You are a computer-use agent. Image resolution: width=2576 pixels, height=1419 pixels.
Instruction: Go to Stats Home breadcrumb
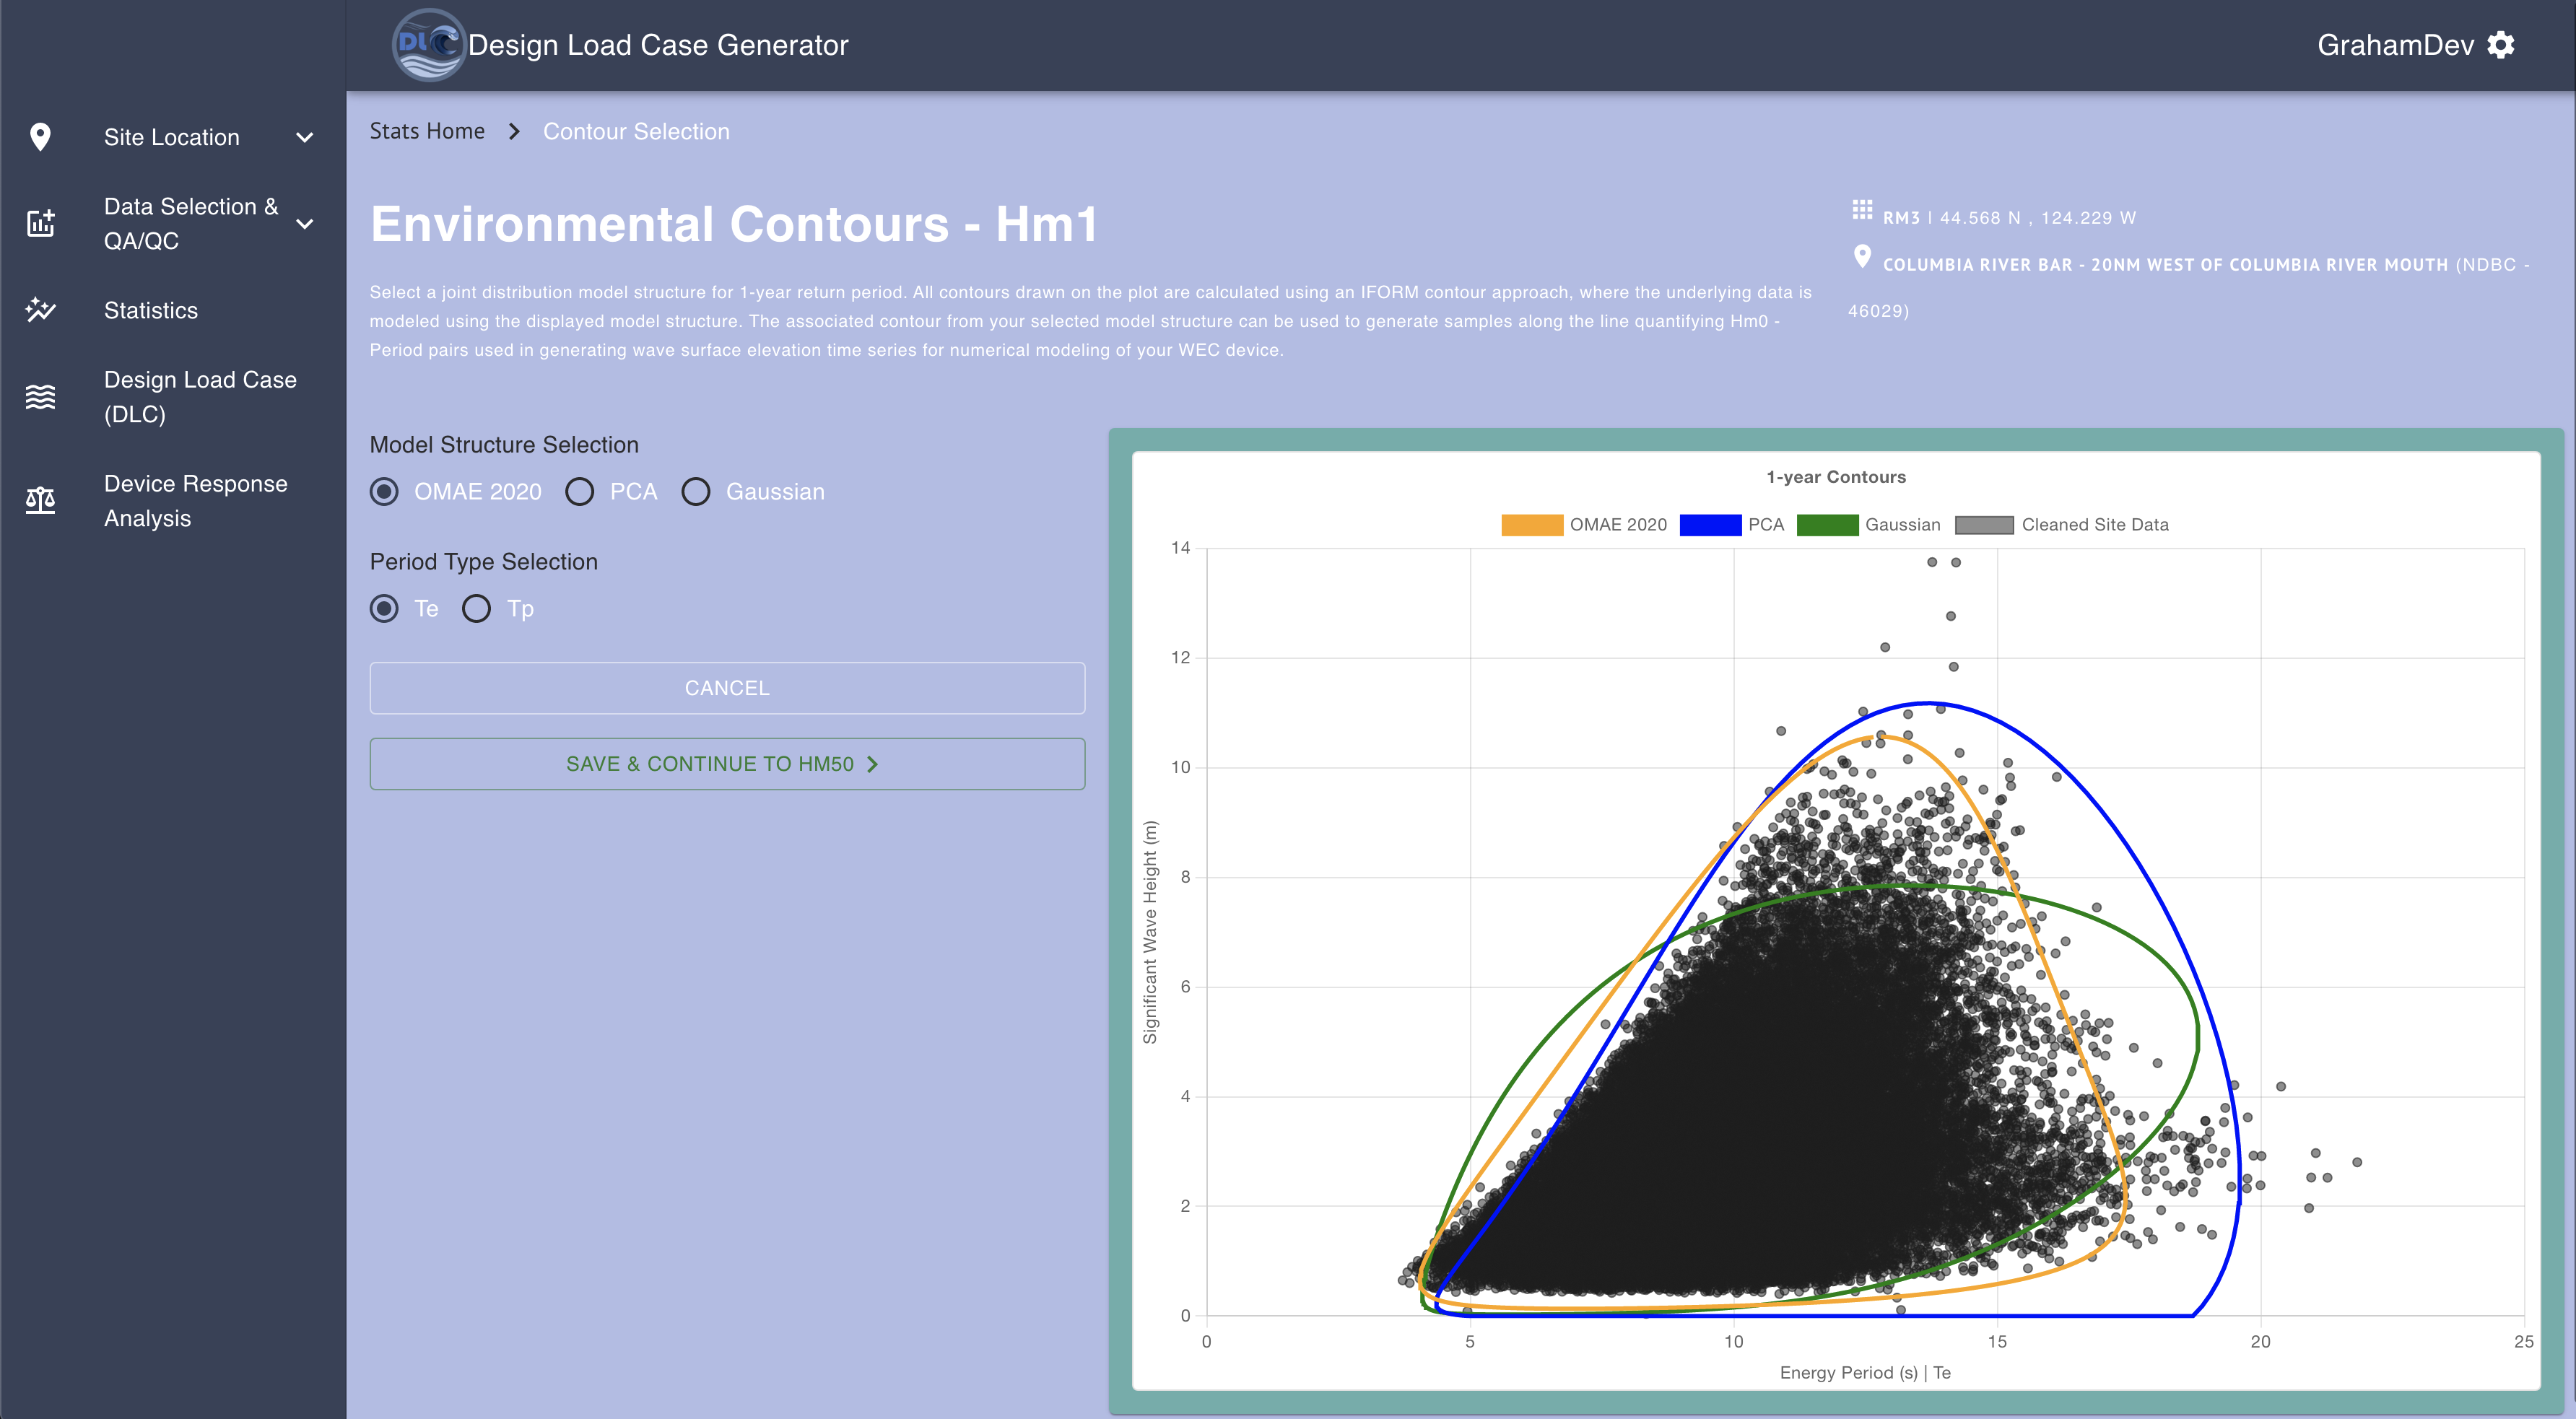427,131
